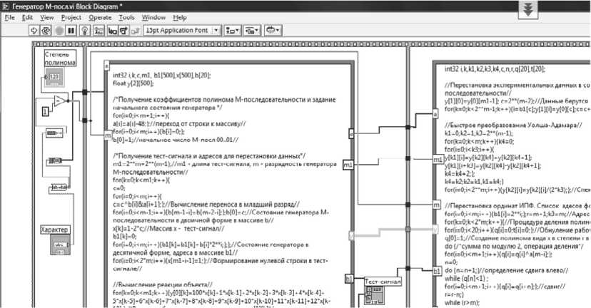
Task: Open the Distribute Objects dropdown
Action: click(252, 31)
